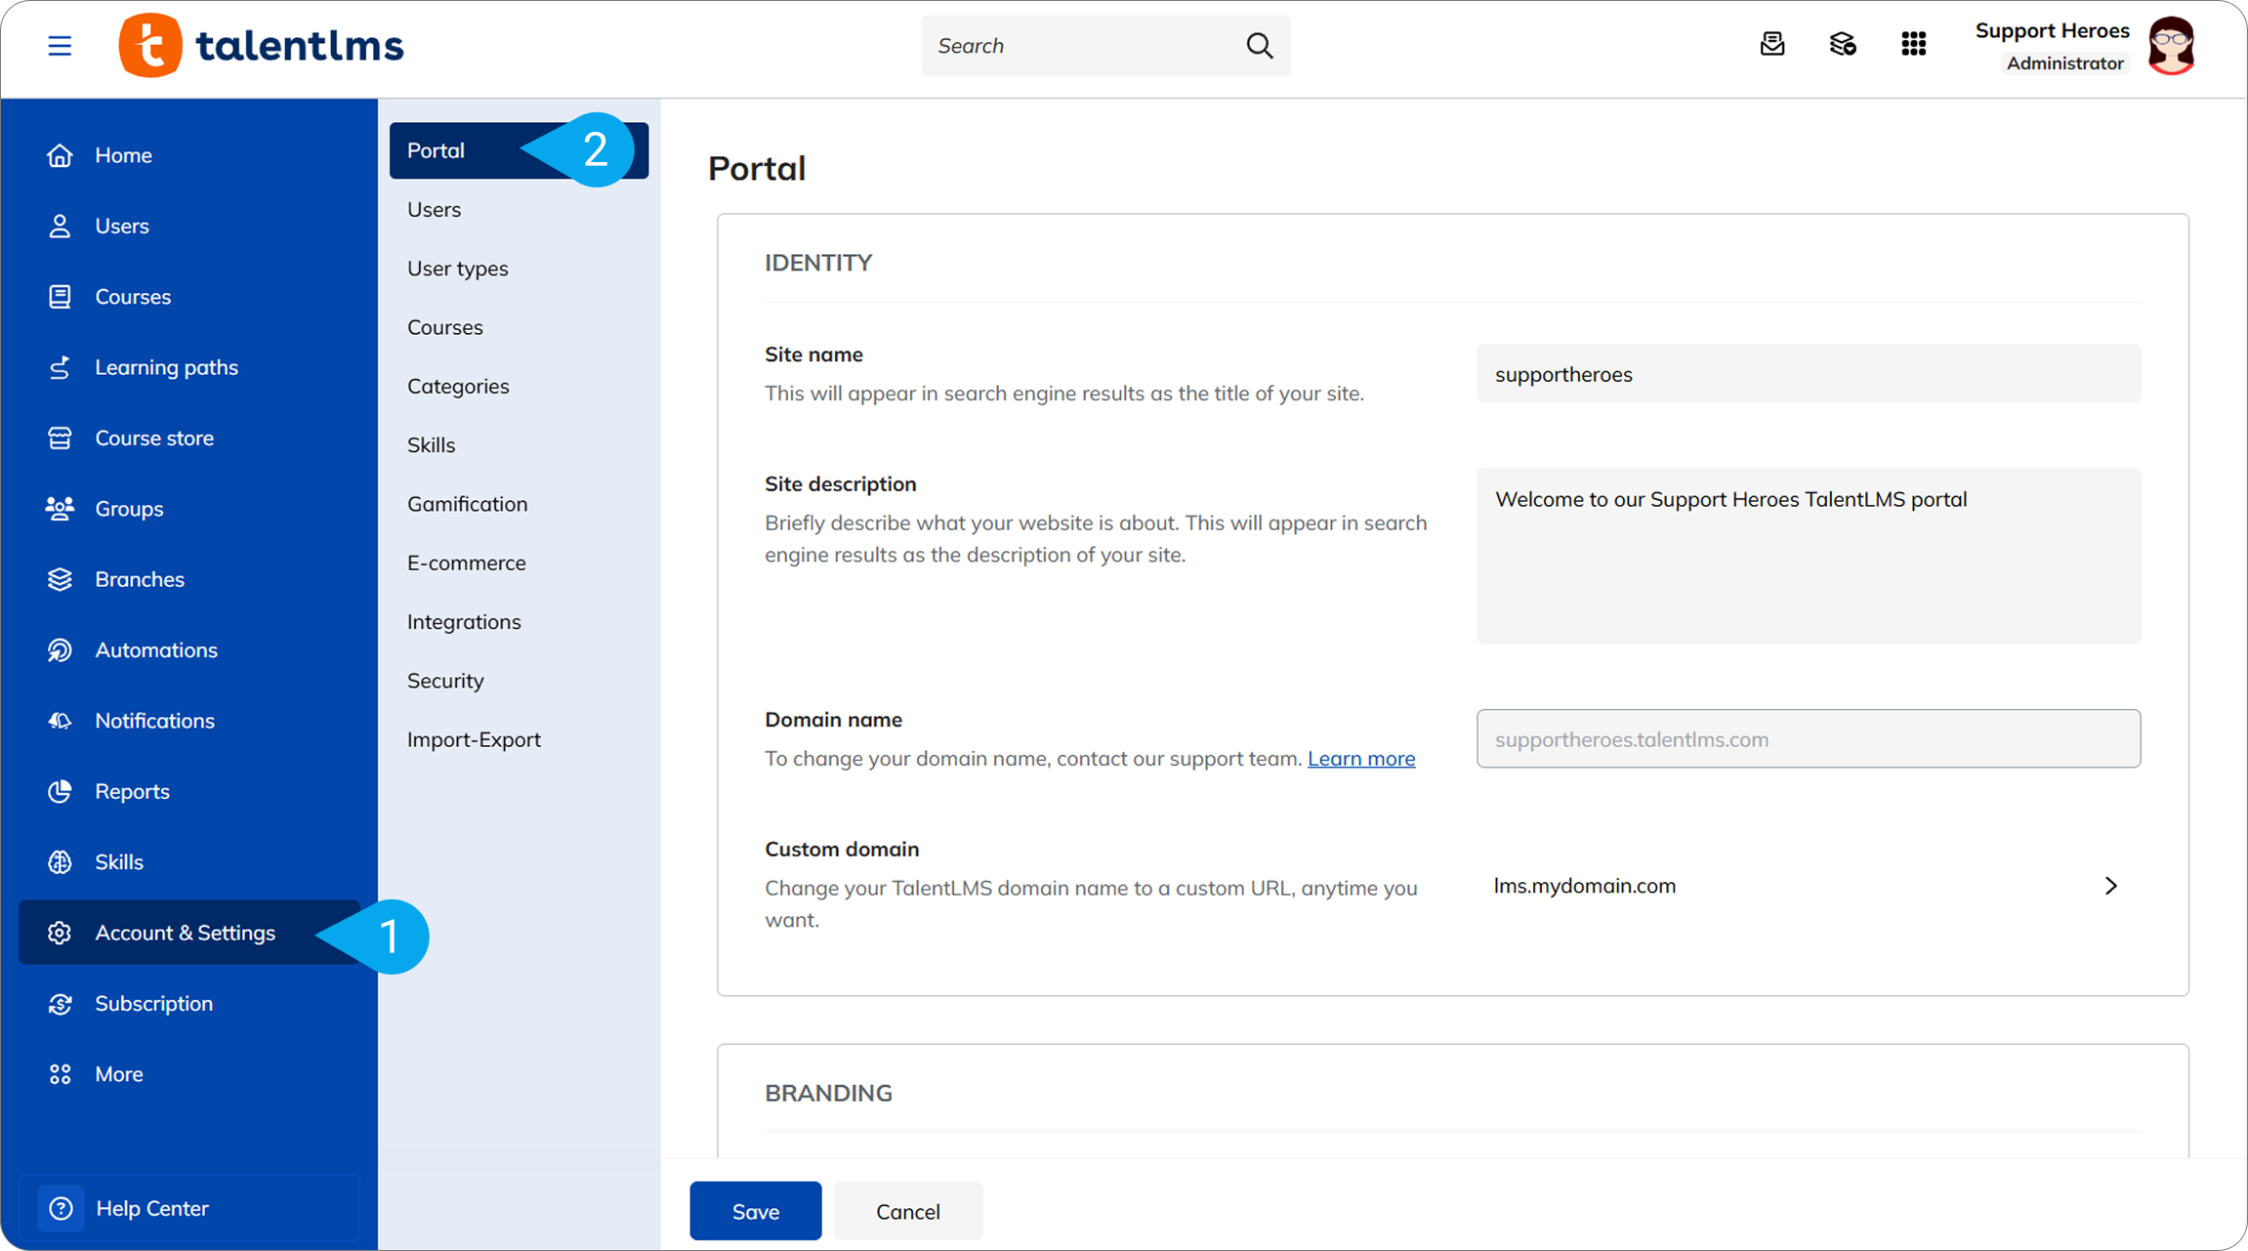Edit the Site description text area

tap(1808, 556)
